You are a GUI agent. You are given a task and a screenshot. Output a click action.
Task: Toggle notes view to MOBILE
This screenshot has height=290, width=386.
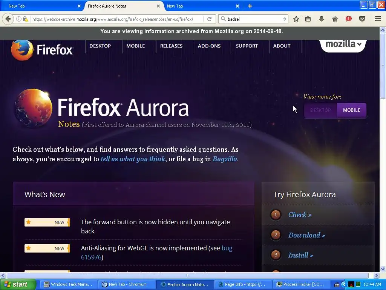pos(352,110)
